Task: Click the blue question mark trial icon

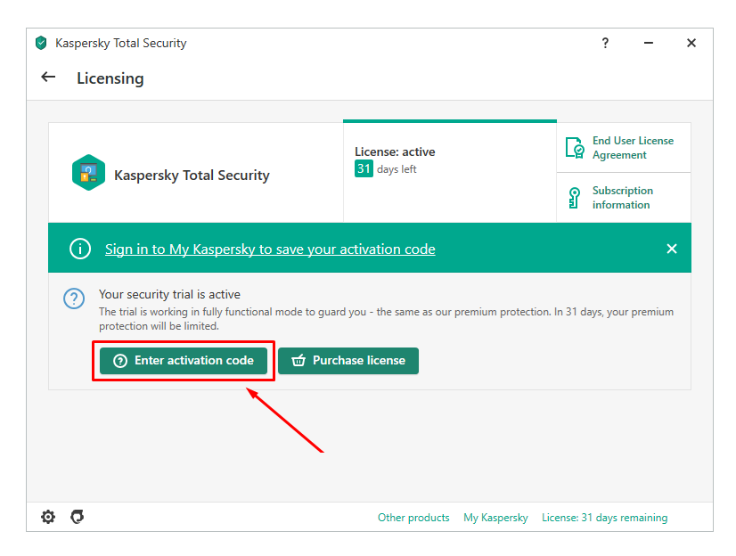Action: click(x=74, y=298)
